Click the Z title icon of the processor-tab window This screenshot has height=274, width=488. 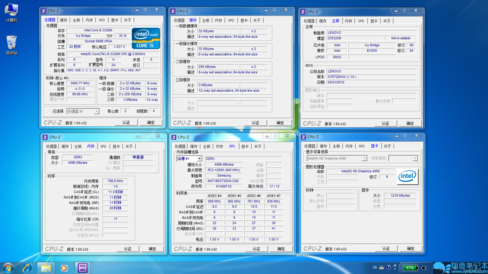click(x=44, y=11)
